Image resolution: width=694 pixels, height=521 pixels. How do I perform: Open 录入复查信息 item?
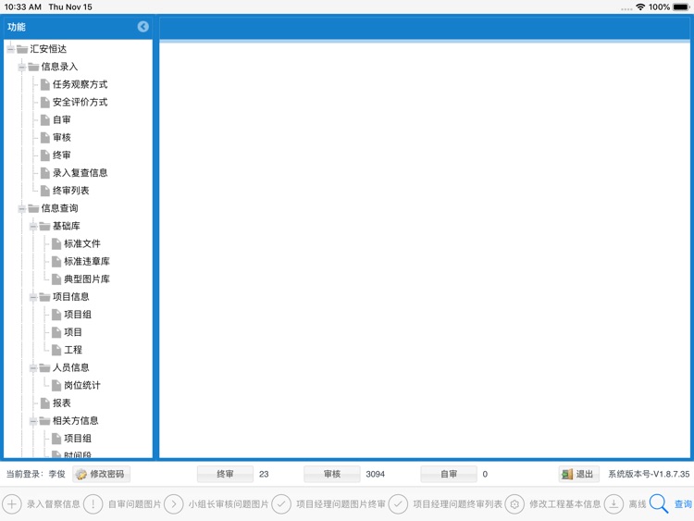80,173
